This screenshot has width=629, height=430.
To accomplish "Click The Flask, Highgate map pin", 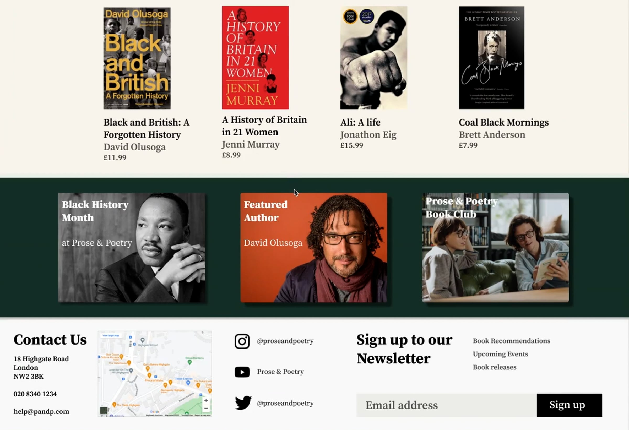I will (x=114, y=405).
